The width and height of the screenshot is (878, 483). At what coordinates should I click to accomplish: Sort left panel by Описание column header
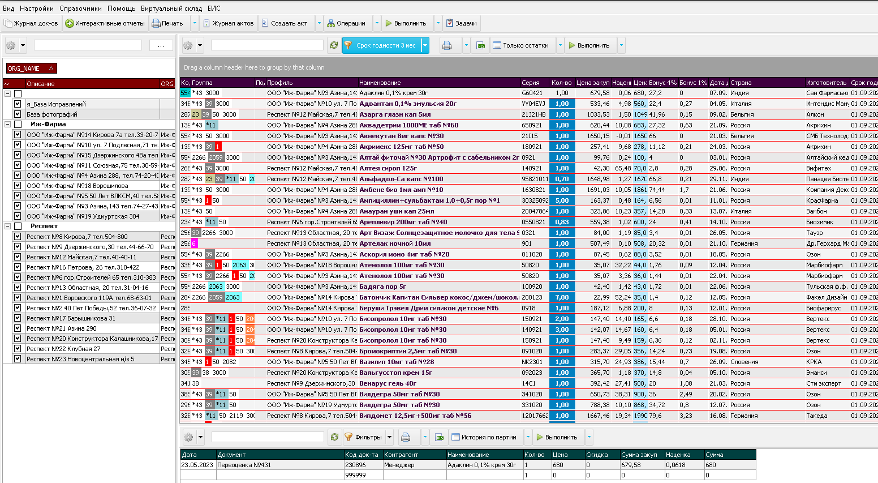tap(92, 84)
